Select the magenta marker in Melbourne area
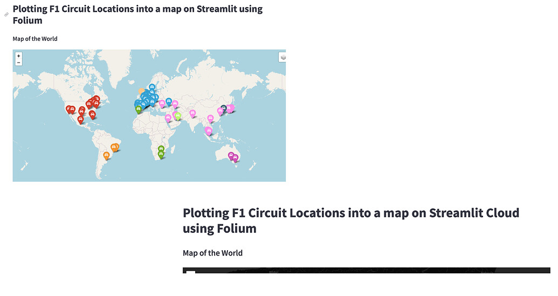558x296 pixels. (x=235, y=158)
